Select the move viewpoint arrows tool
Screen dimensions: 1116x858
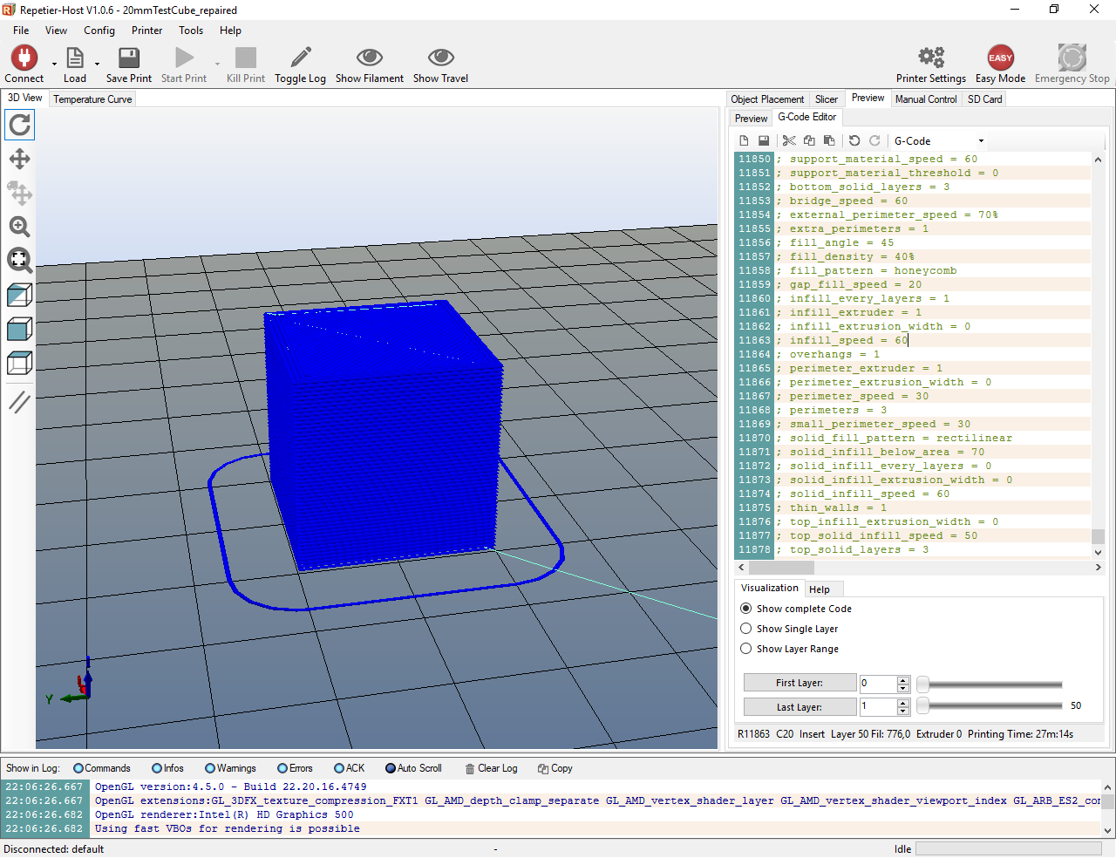(19, 159)
